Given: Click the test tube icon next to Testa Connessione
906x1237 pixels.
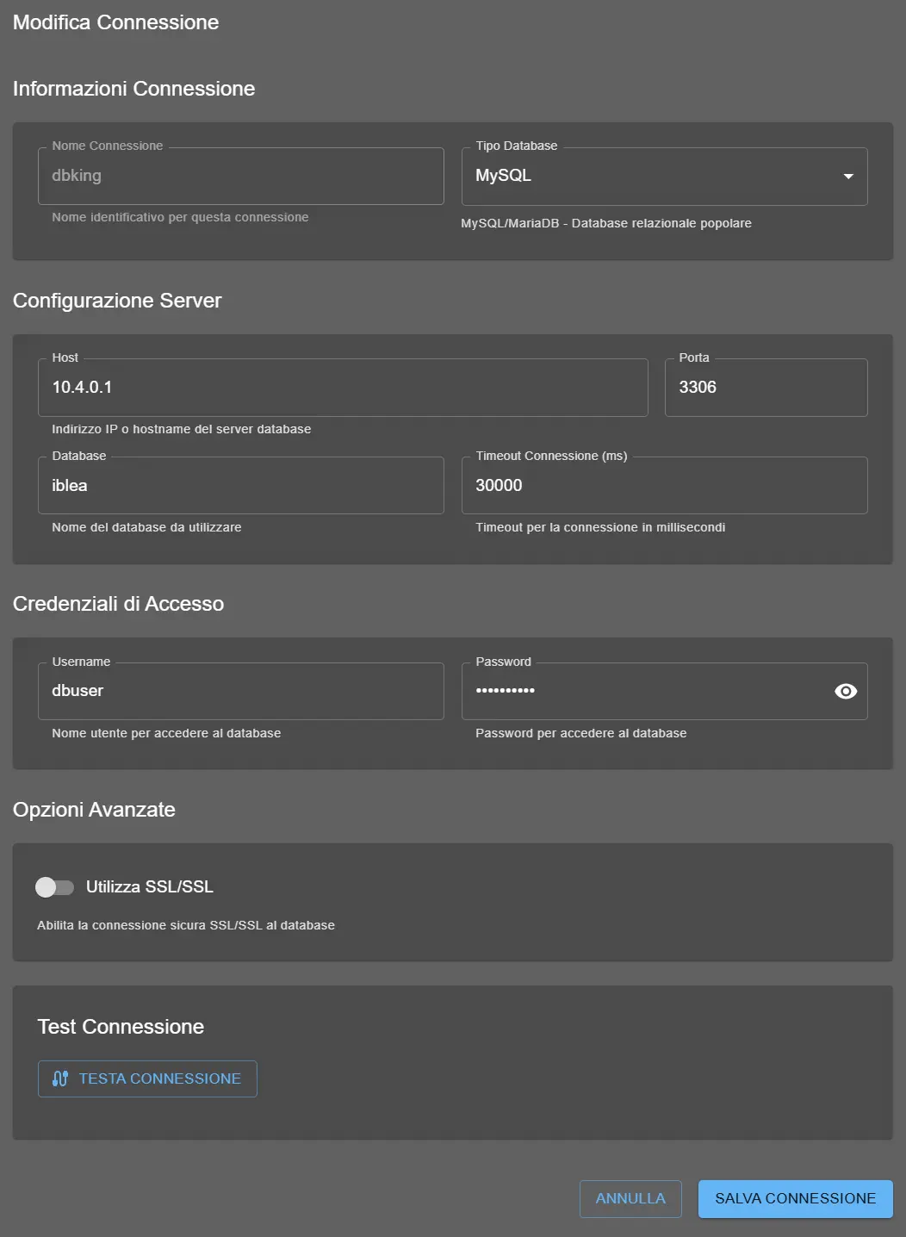Looking at the screenshot, I should click(x=59, y=1078).
